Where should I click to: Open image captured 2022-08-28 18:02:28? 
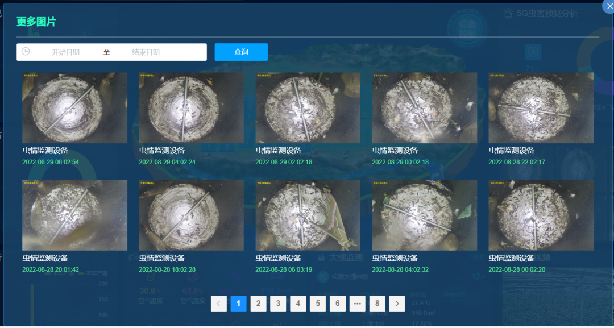[x=191, y=215]
